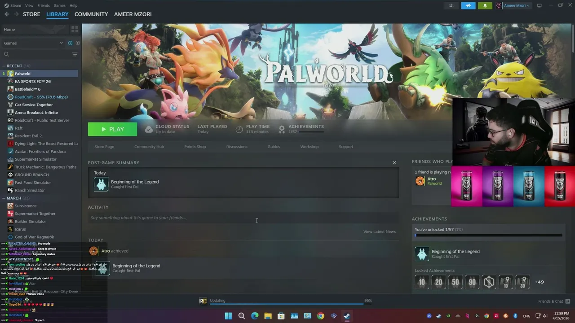Select Ranch Simulator in library list
The height and width of the screenshot is (323, 575).
coord(30,190)
